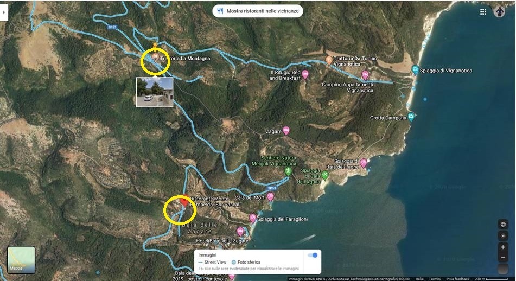Open the Google account profile picture

[x=500, y=11]
